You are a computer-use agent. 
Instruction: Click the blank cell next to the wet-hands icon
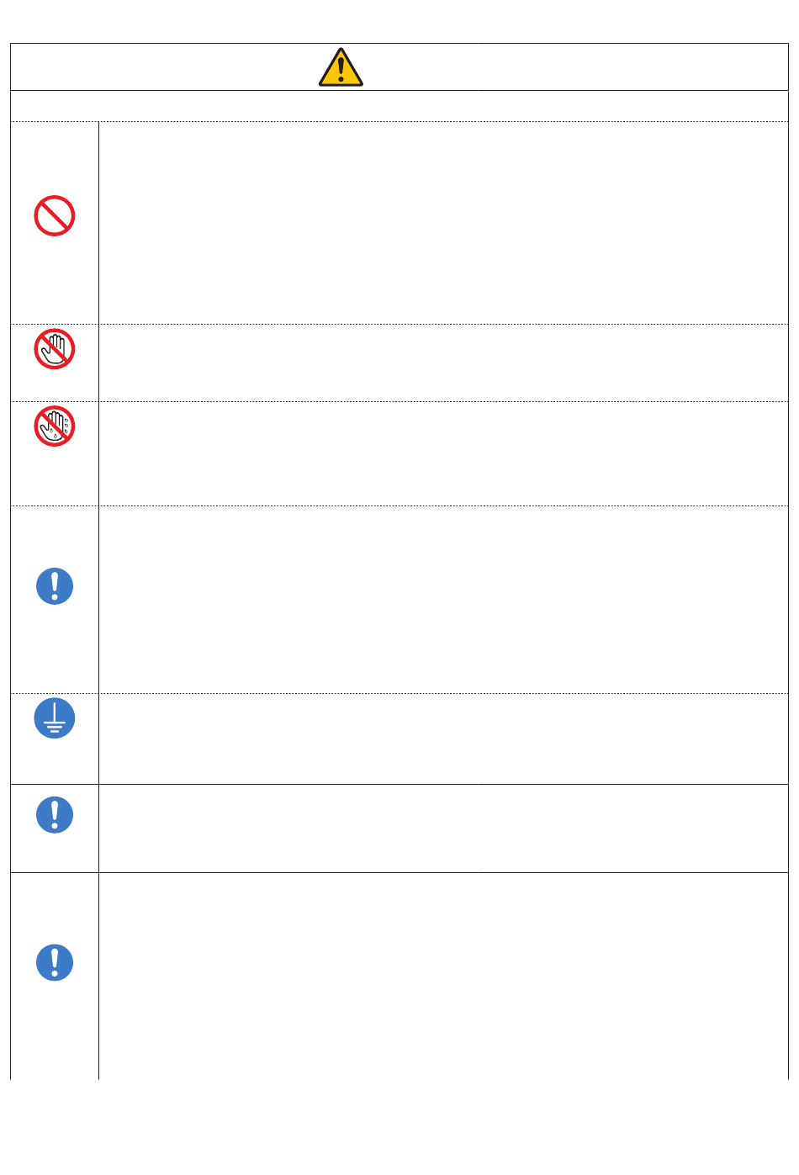(443, 453)
